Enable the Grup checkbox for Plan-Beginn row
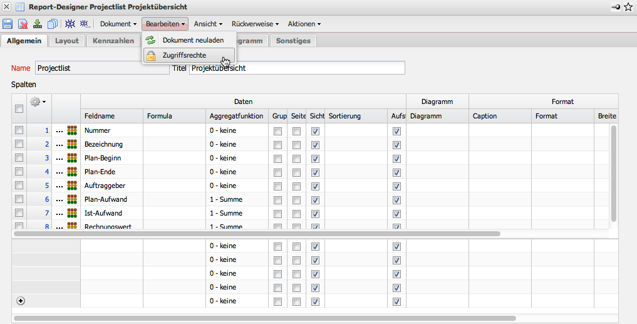The width and height of the screenshot is (637, 324). (277, 159)
